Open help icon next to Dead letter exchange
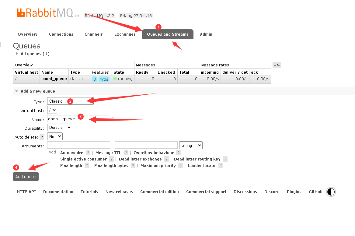The width and height of the screenshot is (355, 236). (x=166, y=159)
